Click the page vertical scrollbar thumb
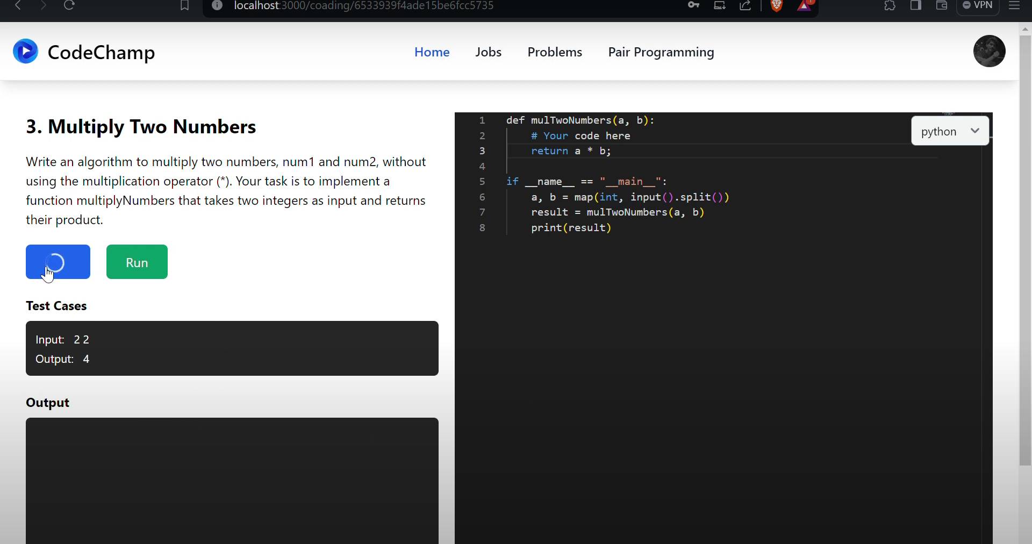The height and width of the screenshot is (544, 1032). coord(1025,250)
